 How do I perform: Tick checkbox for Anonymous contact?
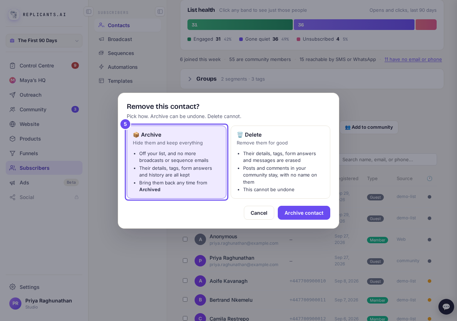pyautogui.click(x=185, y=239)
